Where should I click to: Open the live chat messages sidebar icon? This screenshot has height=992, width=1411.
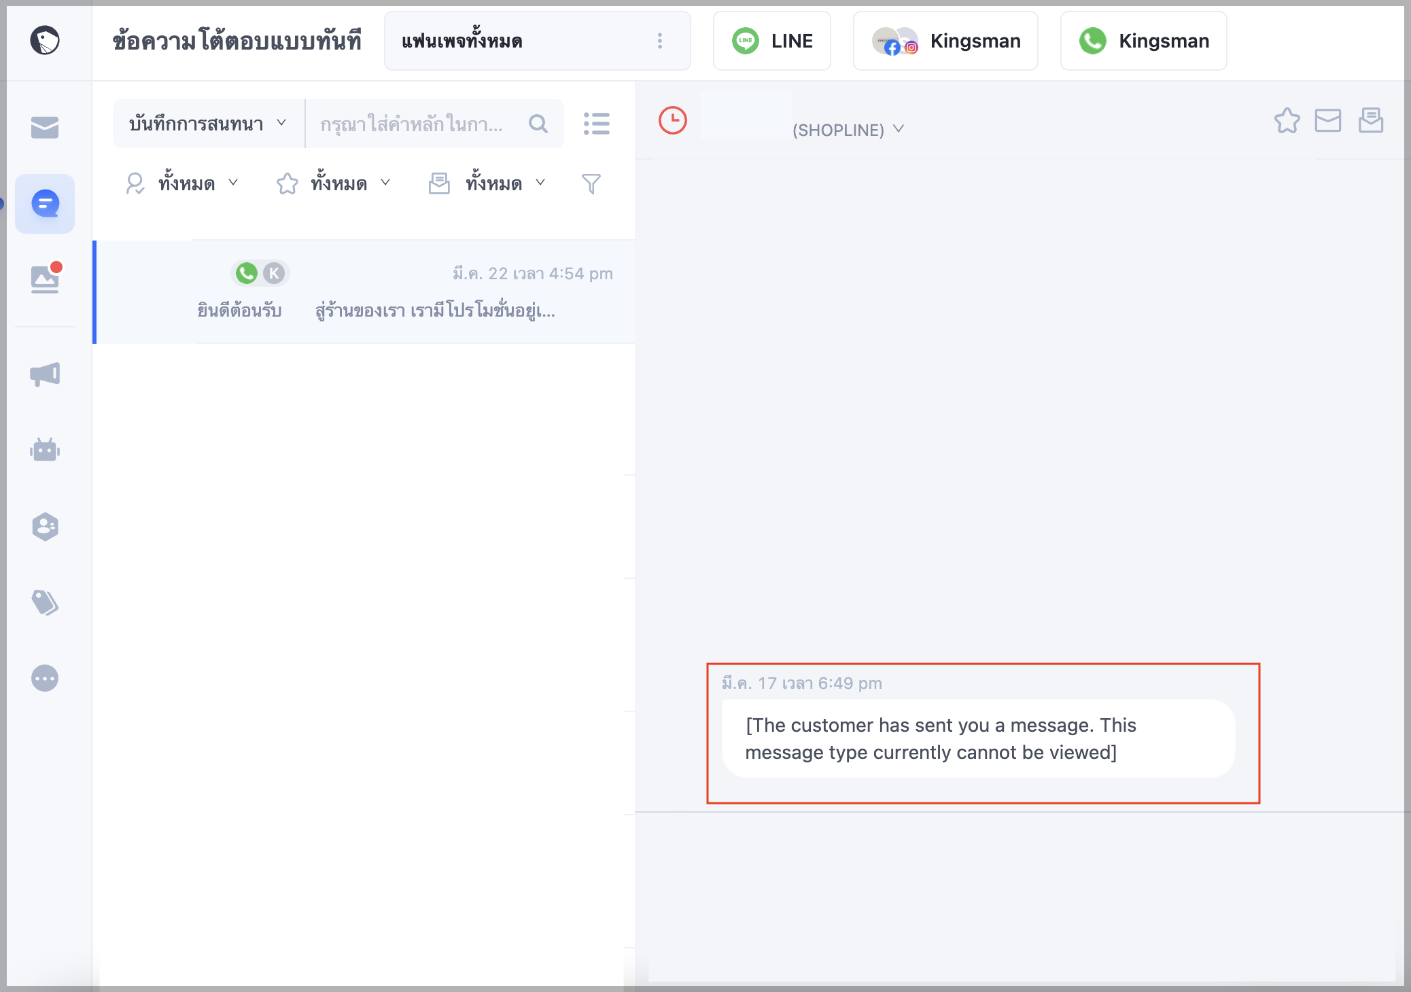coord(45,204)
